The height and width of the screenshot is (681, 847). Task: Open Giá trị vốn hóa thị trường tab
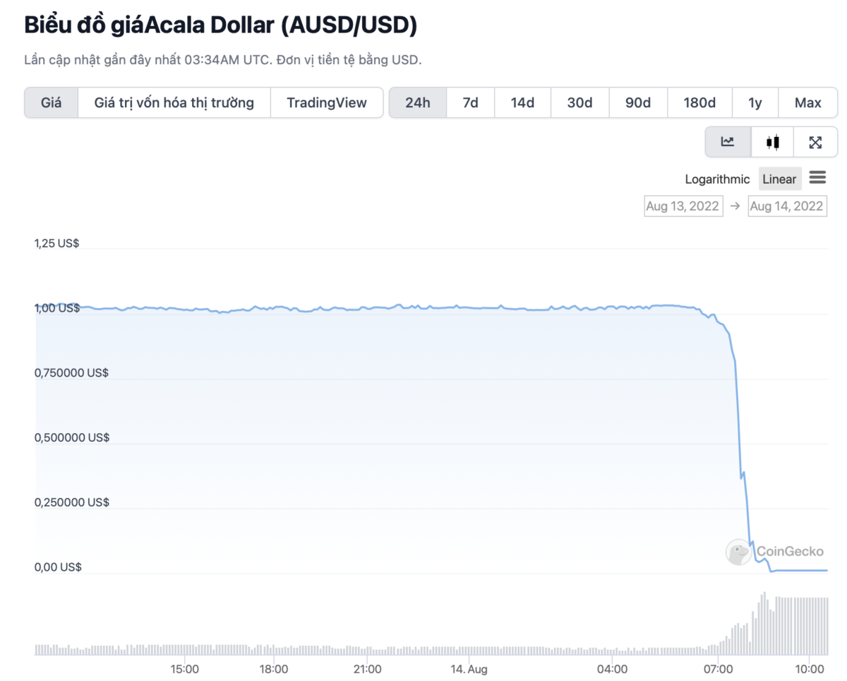click(174, 102)
